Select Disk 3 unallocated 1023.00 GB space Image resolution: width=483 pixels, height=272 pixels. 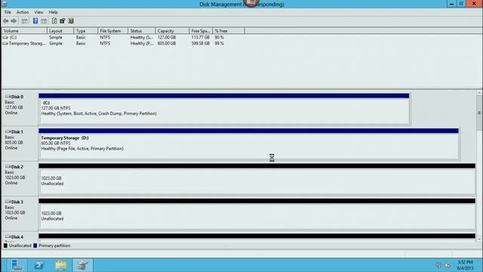[x=257, y=215]
